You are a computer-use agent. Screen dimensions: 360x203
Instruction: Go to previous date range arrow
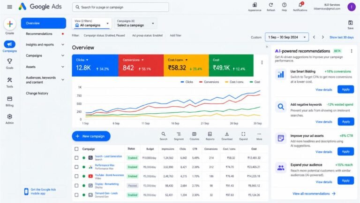tap(314, 37)
